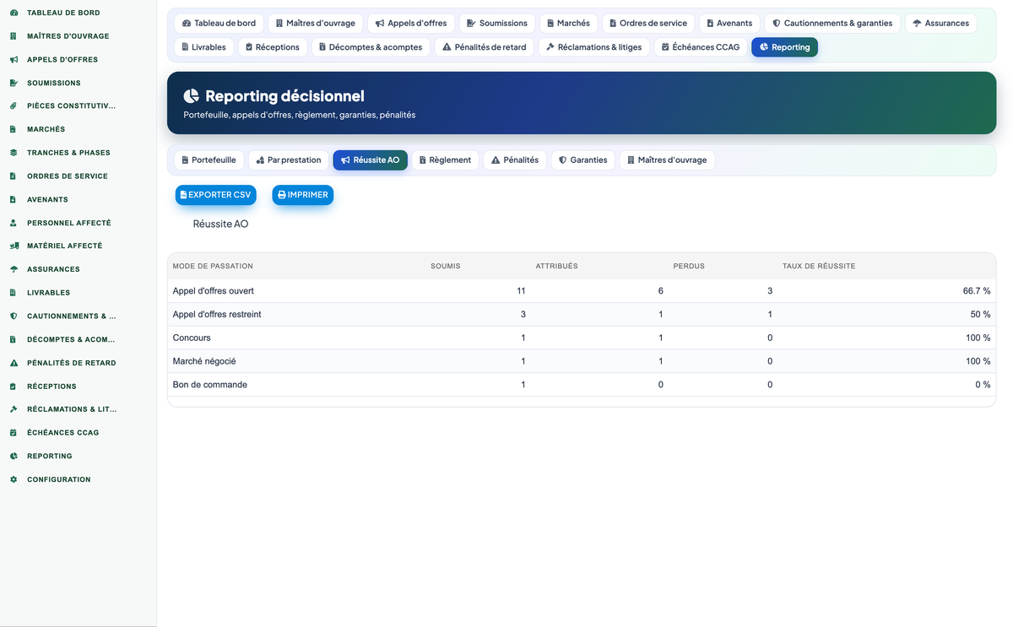Switch to Garanties report sub-tab
The height and width of the screenshot is (627, 1013).
coord(583,159)
